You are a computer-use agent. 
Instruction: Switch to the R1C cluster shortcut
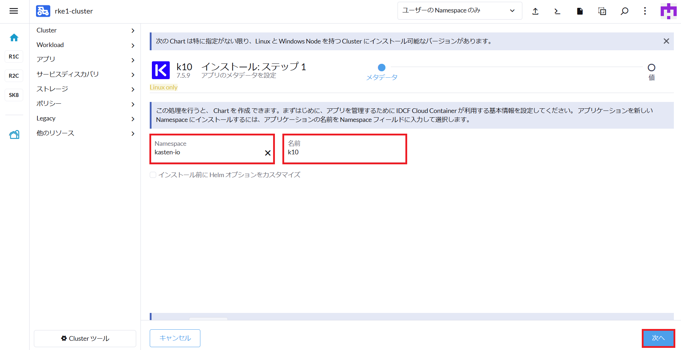pos(14,56)
